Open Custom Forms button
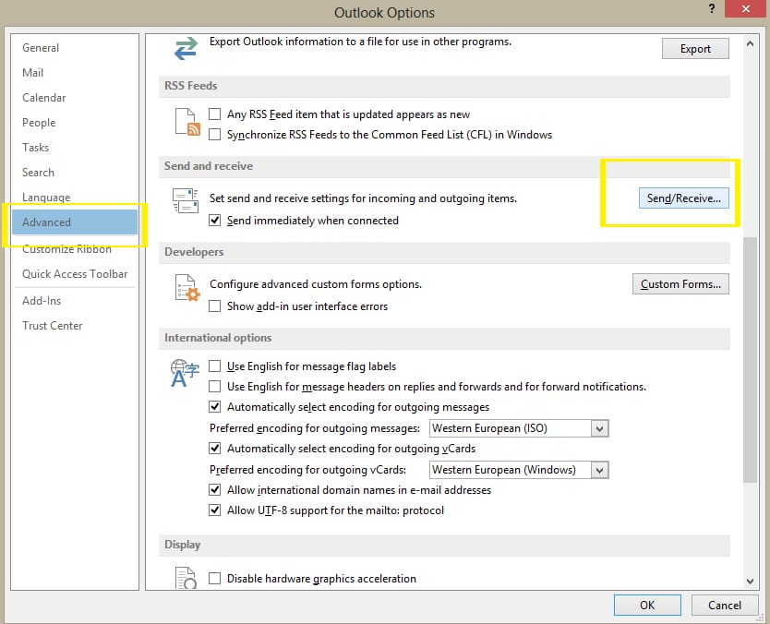770x624 pixels. (x=680, y=284)
